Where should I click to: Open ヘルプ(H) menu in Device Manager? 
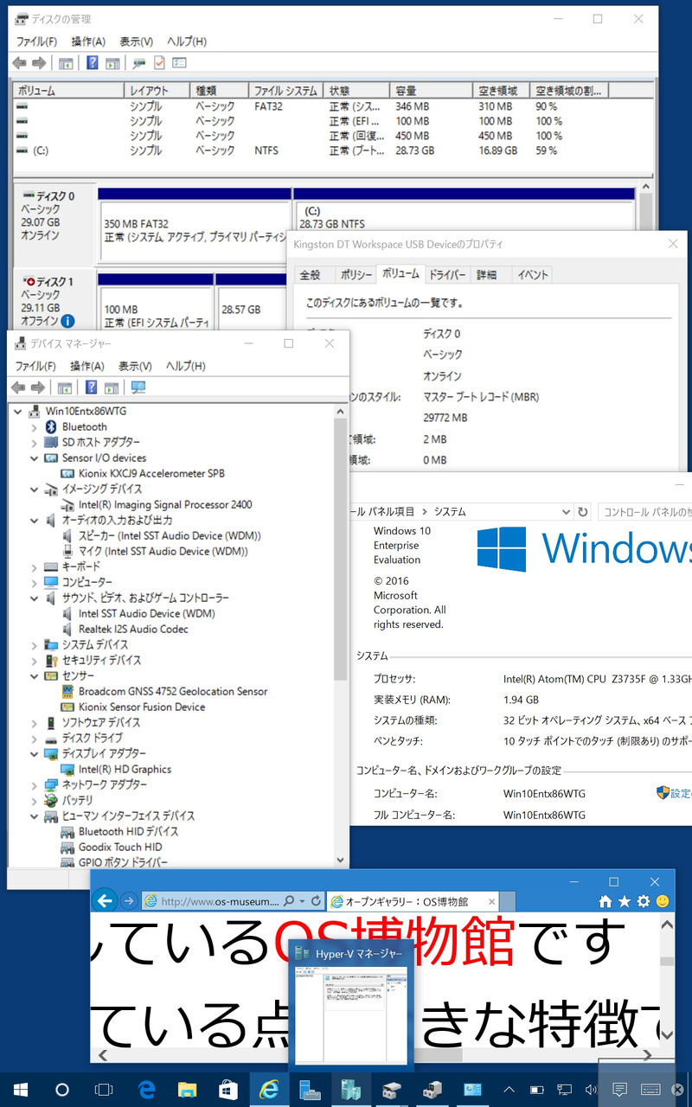coord(186,366)
